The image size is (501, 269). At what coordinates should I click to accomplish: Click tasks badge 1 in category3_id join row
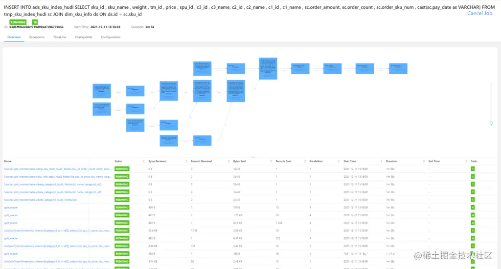[x=473, y=230]
